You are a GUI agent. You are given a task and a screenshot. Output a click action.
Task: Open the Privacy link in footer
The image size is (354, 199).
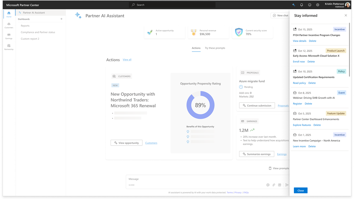(x=238, y=192)
